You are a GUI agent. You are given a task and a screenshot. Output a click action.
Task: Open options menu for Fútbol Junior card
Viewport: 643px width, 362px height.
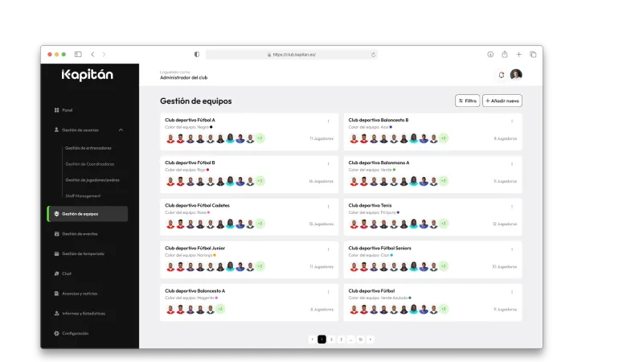click(x=328, y=249)
